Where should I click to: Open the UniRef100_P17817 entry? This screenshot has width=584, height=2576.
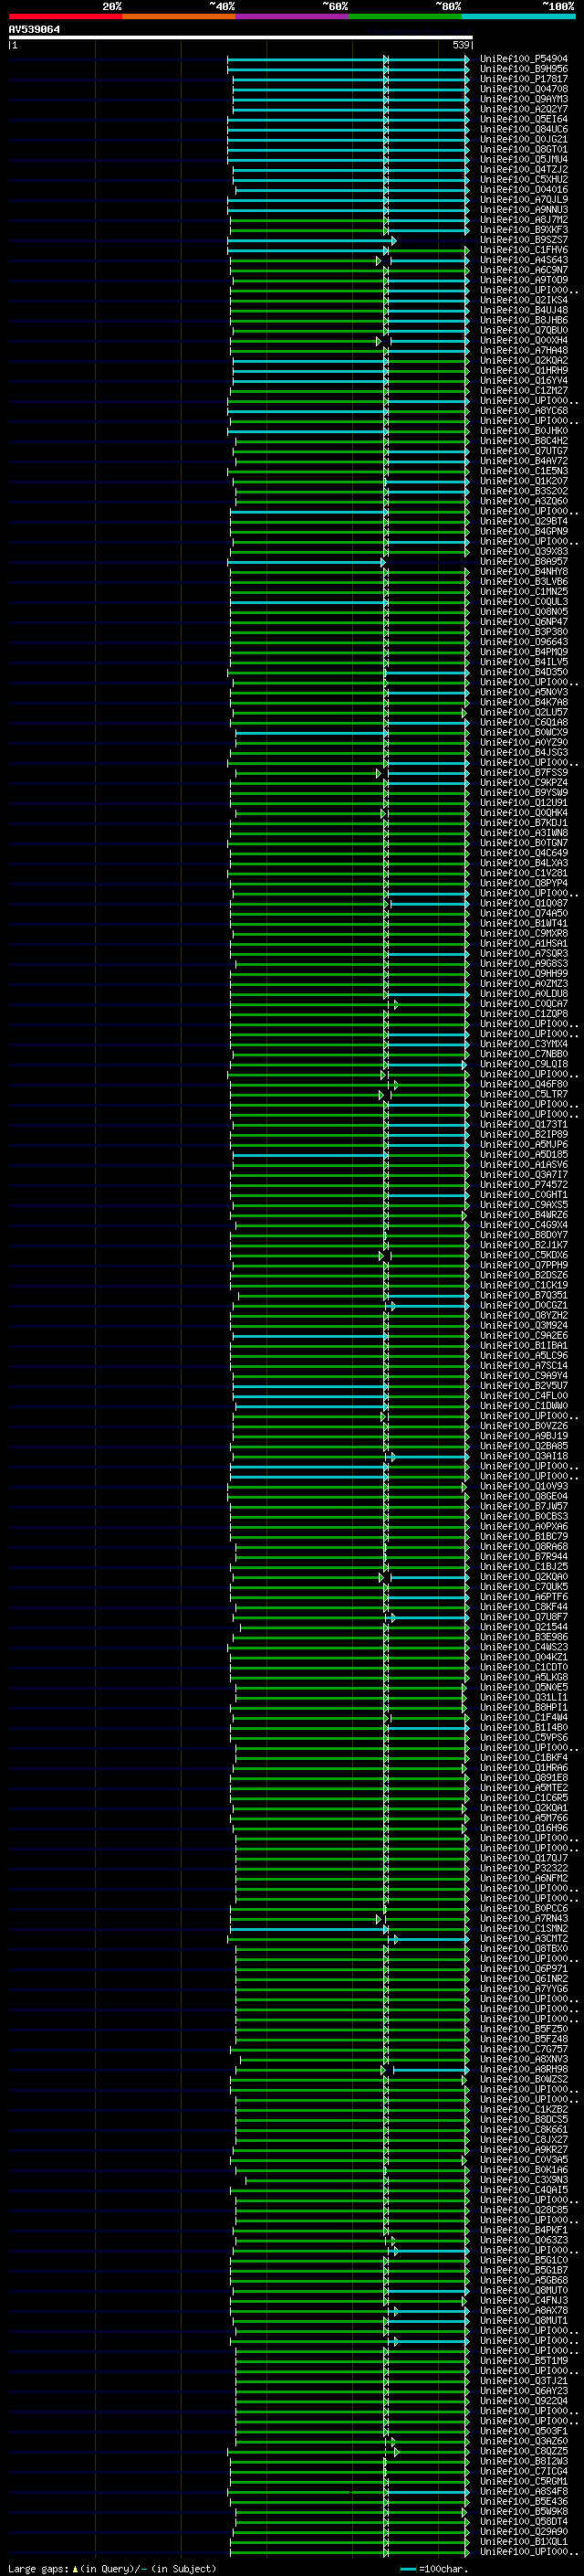pyautogui.click(x=524, y=79)
